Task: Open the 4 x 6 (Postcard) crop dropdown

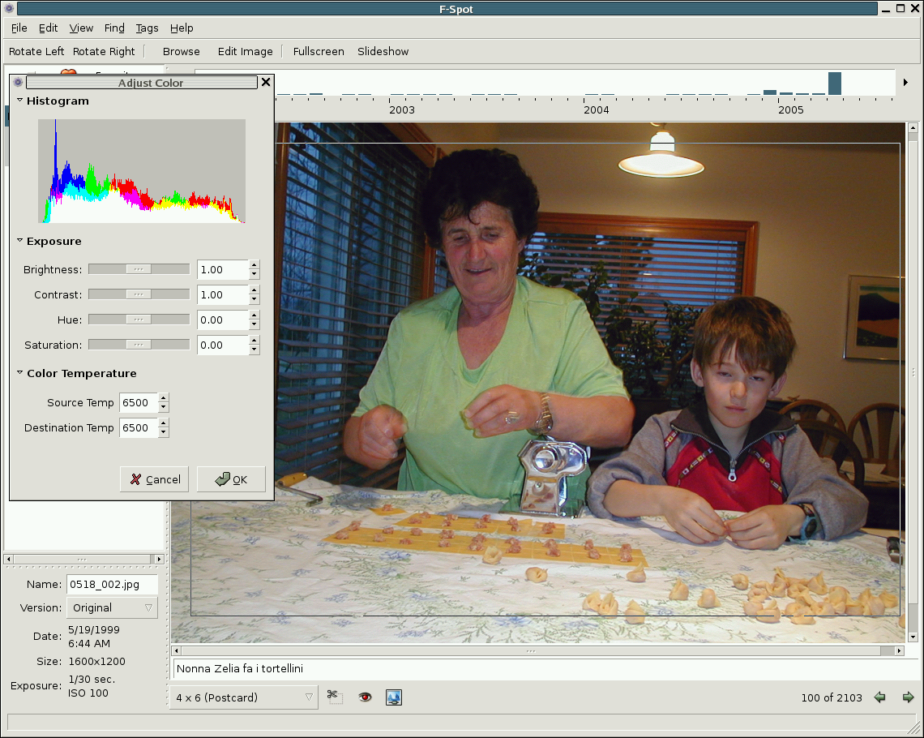Action: pos(243,697)
